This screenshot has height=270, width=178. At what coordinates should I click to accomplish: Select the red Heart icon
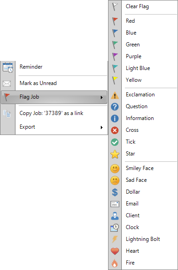115,251
